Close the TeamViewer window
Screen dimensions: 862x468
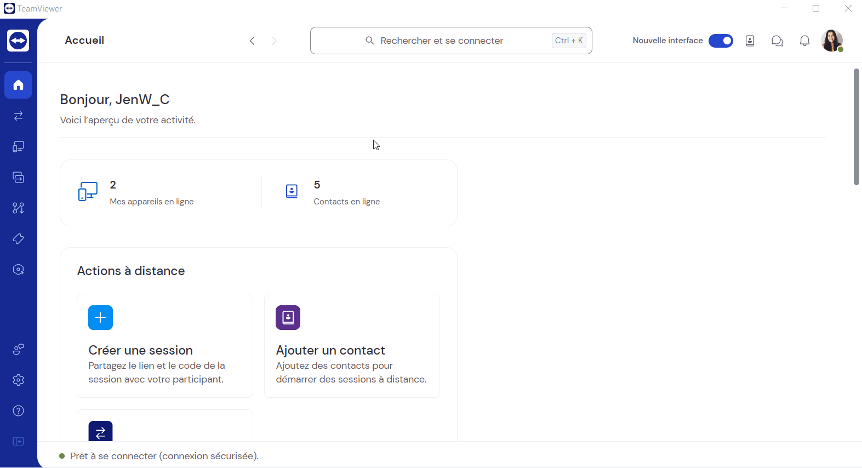click(848, 8)
